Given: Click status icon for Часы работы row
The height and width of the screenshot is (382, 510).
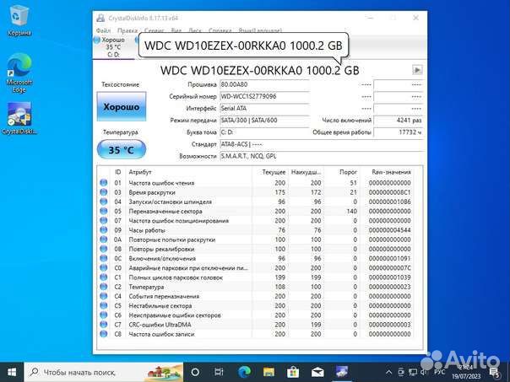Looking at the screenshot, I should 104,230.
